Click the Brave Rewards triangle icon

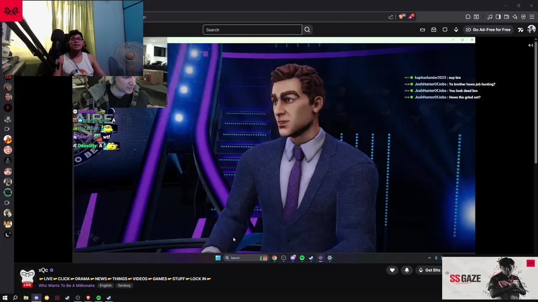(411, 17)
